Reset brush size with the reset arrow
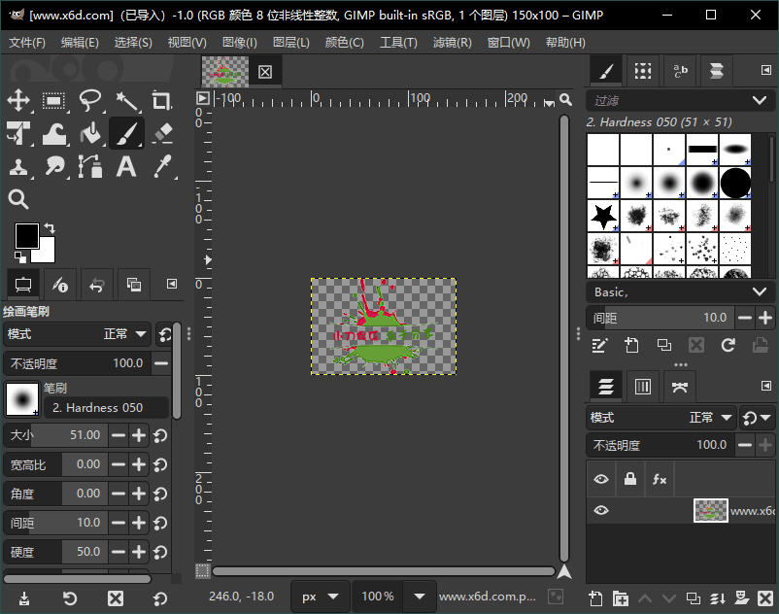The image size is (779, 614). 161,435
